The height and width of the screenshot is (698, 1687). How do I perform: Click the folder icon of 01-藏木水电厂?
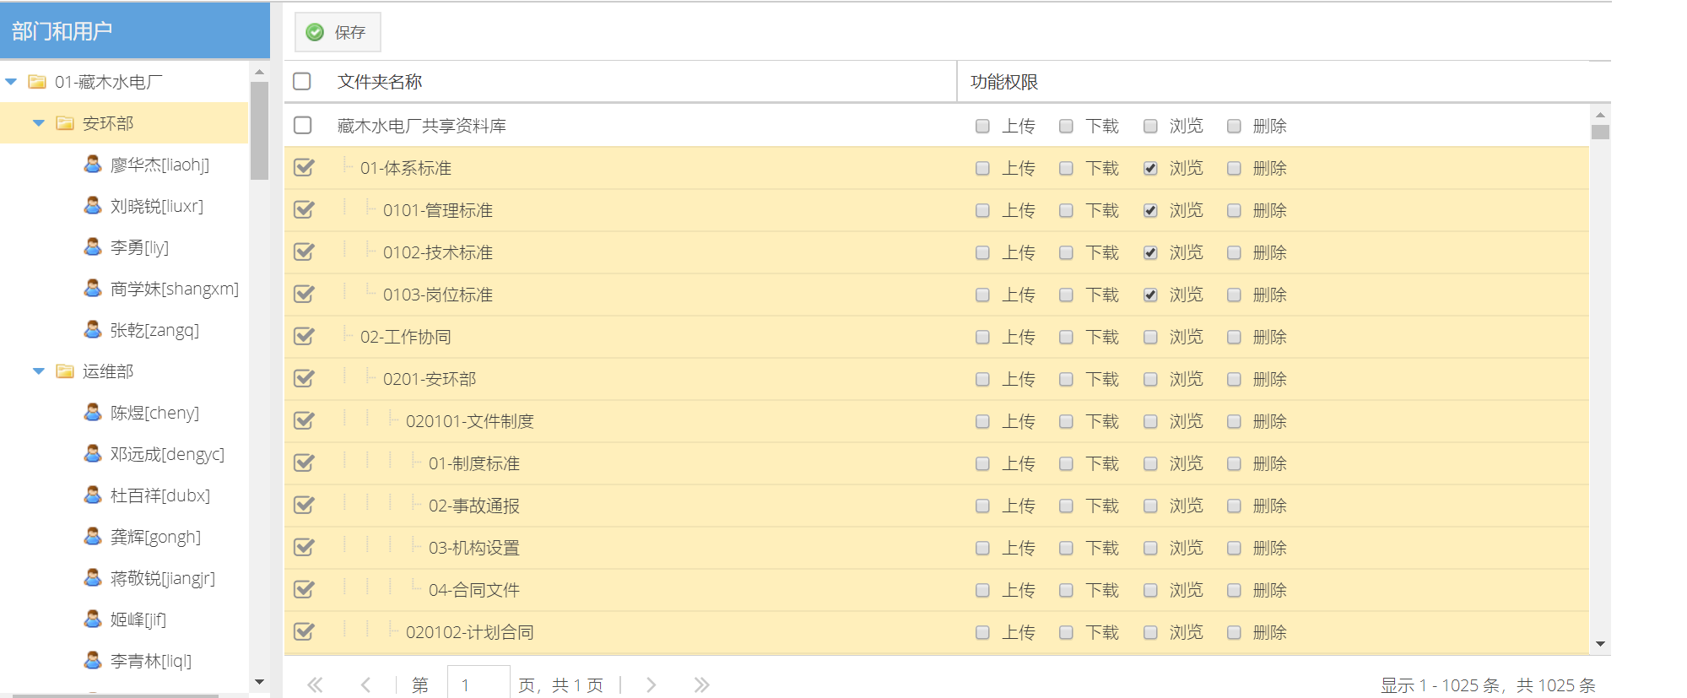coord(37,81)
